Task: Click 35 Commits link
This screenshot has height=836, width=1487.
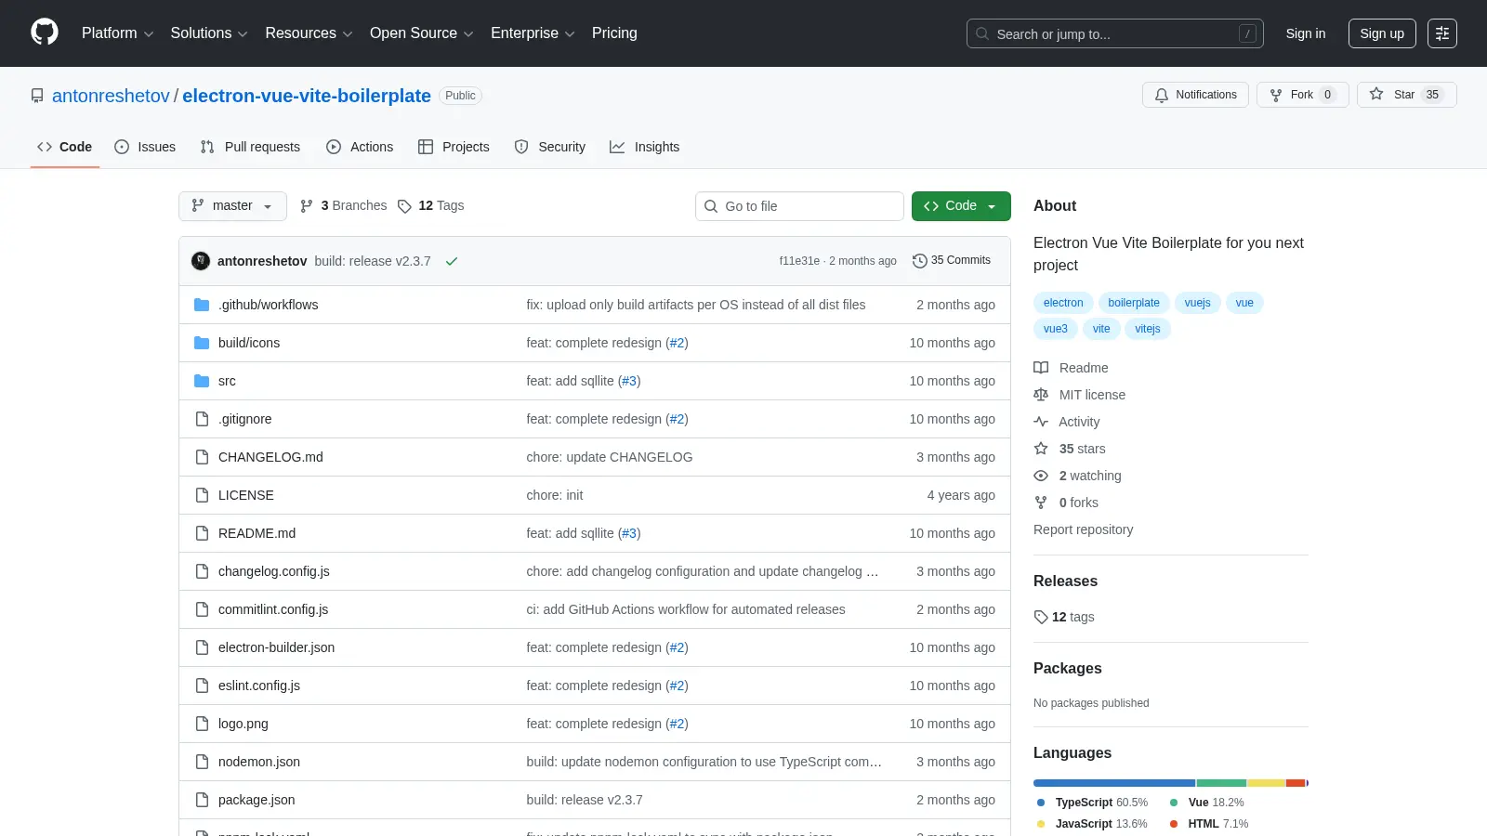Action: click(x=952, y=260)
